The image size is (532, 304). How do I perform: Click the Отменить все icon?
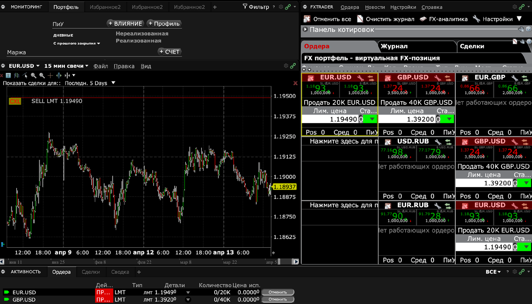coord(306,19)
